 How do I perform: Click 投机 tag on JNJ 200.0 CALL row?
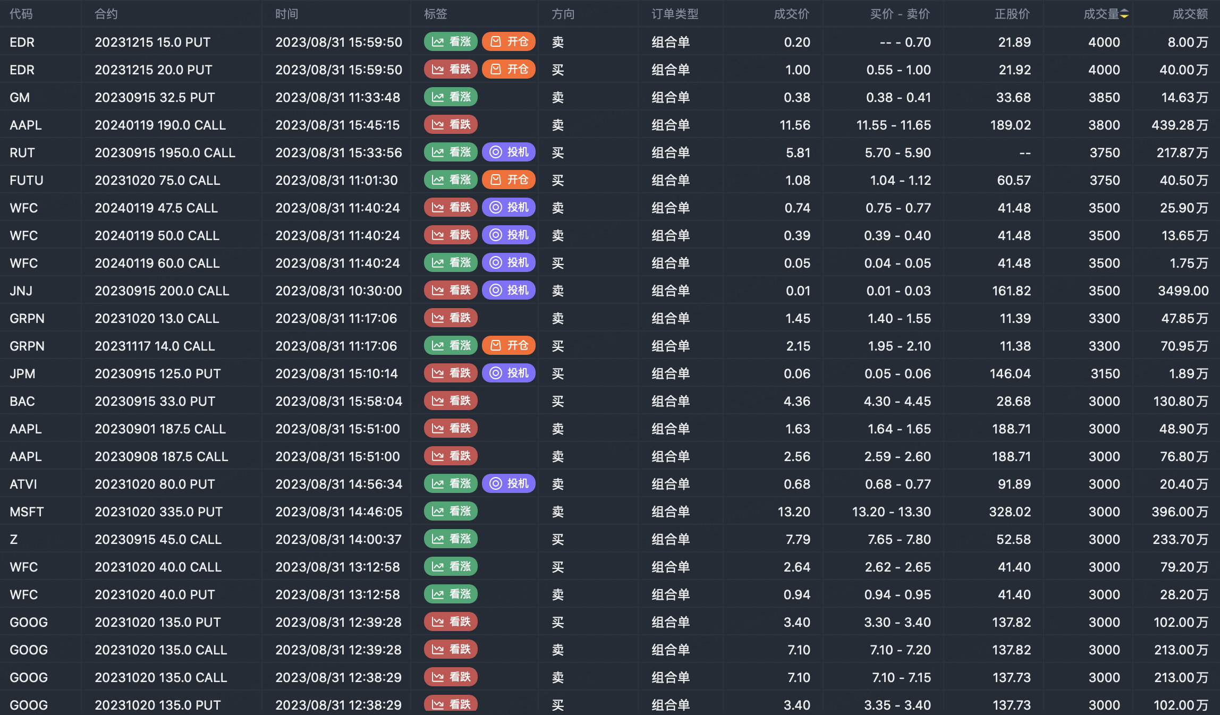(x=509, y=291)
